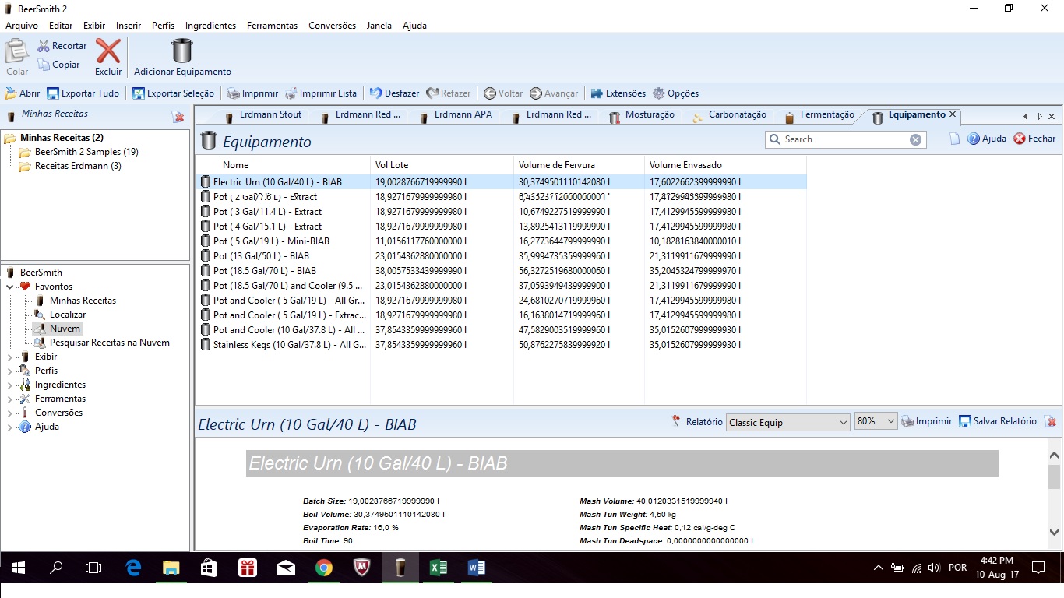The width and height of the screenshot is (1064, 598).
Task: Collapse the Favoritos tree node
Action: [x=10, y=287]
